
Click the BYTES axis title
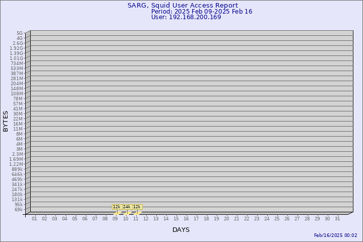pyautogui.click(x=6, y=121)
